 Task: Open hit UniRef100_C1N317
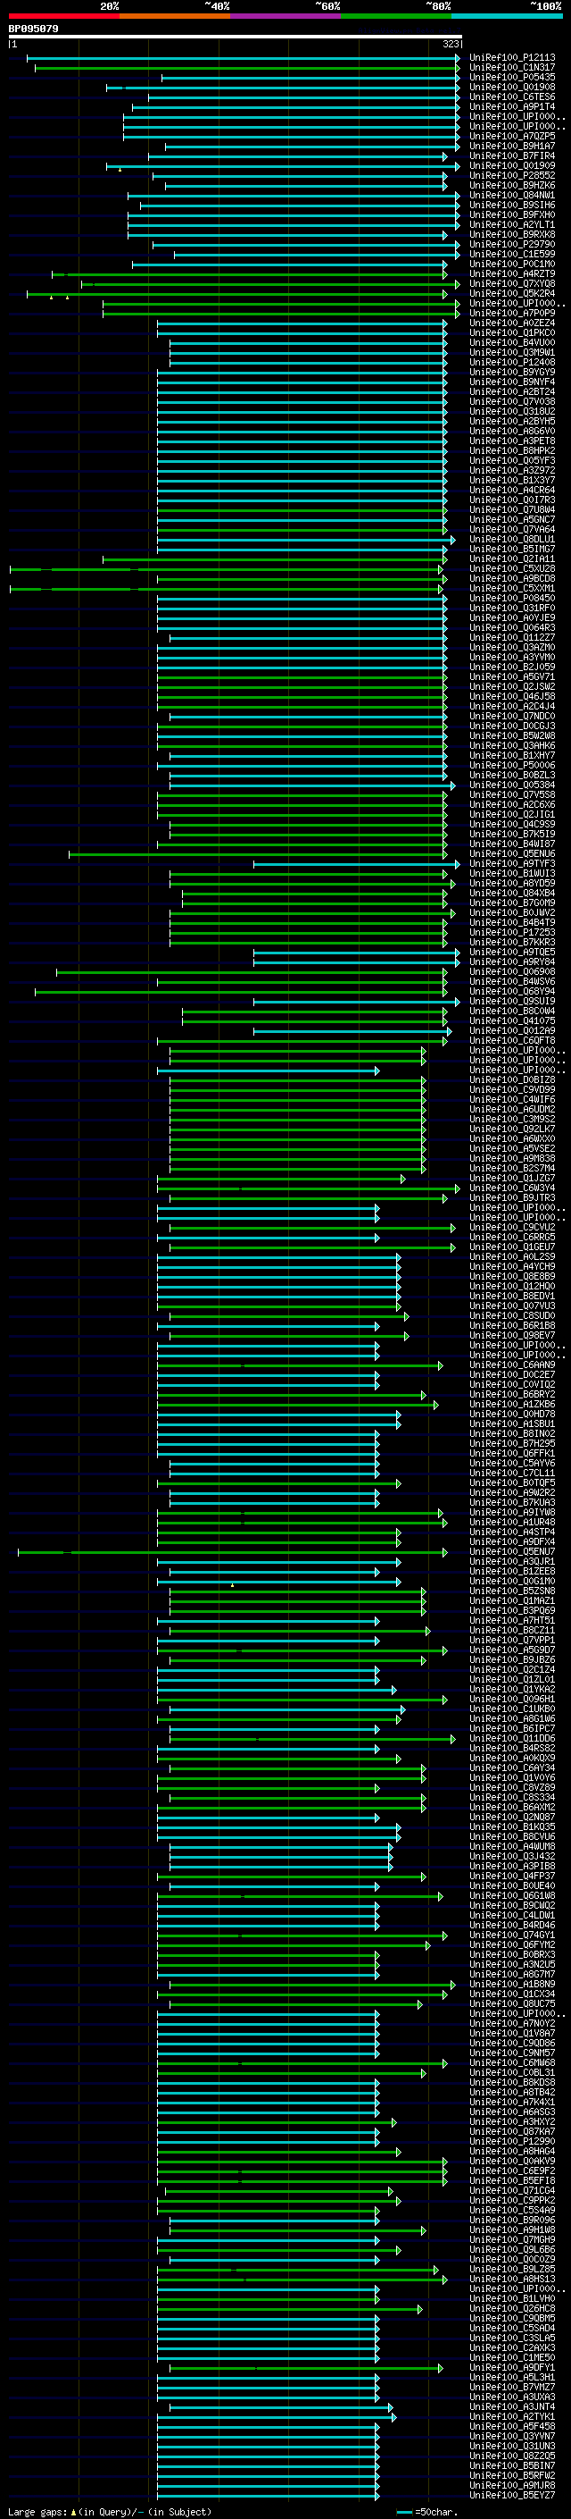point(512,68)
